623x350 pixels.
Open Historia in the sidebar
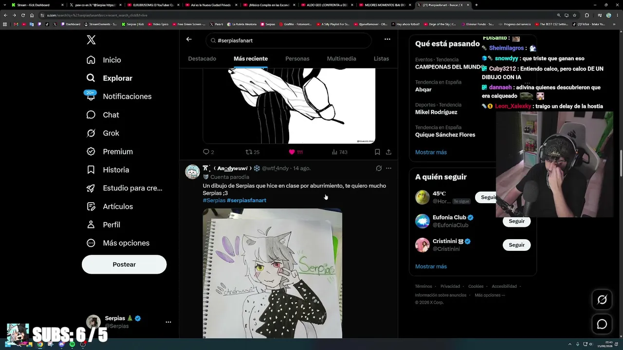(108, 170)
